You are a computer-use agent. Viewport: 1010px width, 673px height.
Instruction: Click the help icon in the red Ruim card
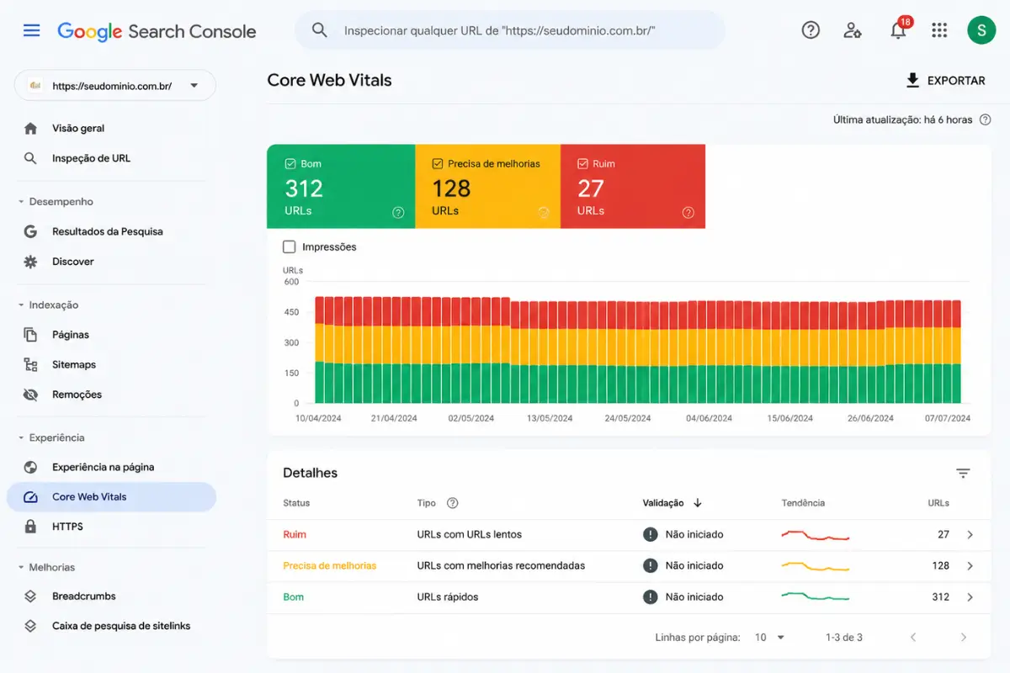688,213
